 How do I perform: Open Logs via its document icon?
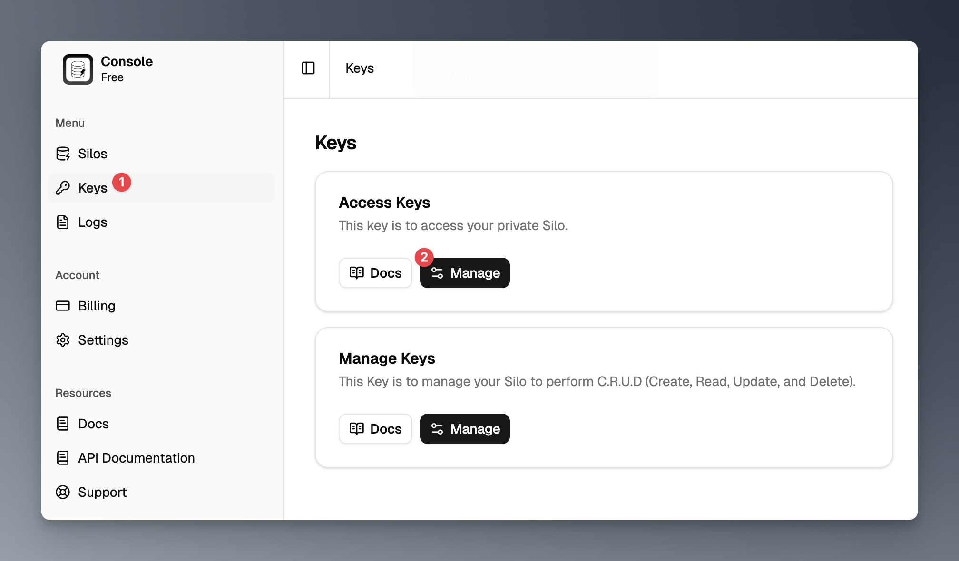pyautogui.click(x=63, y=222)
